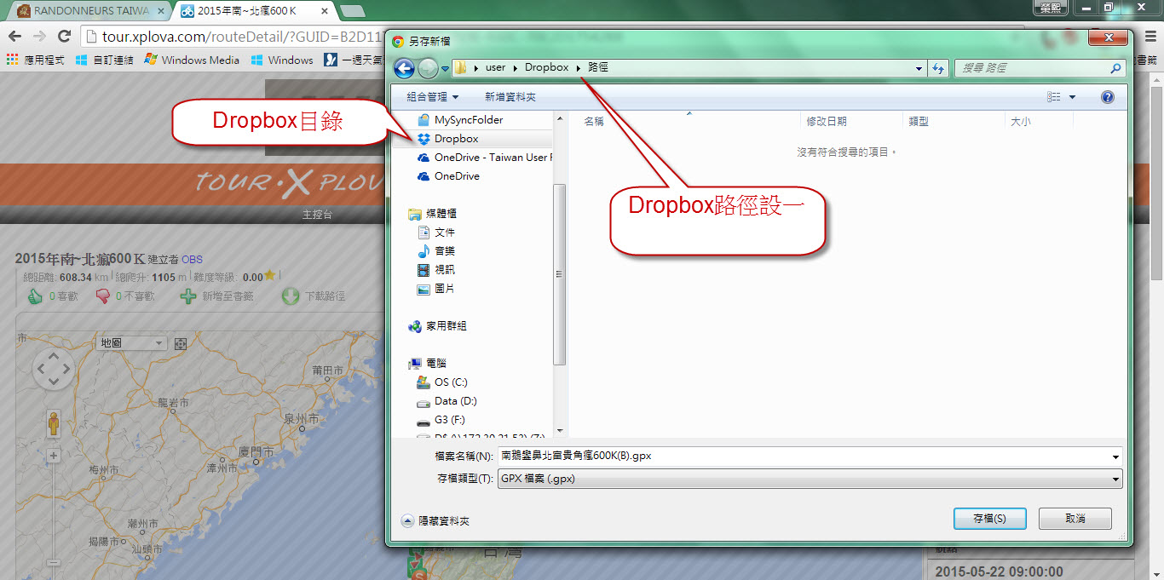This screenshot has width=1164, height=580.
Task: Open the 應用程式 apps bookmark
Action: coord(36,60)
